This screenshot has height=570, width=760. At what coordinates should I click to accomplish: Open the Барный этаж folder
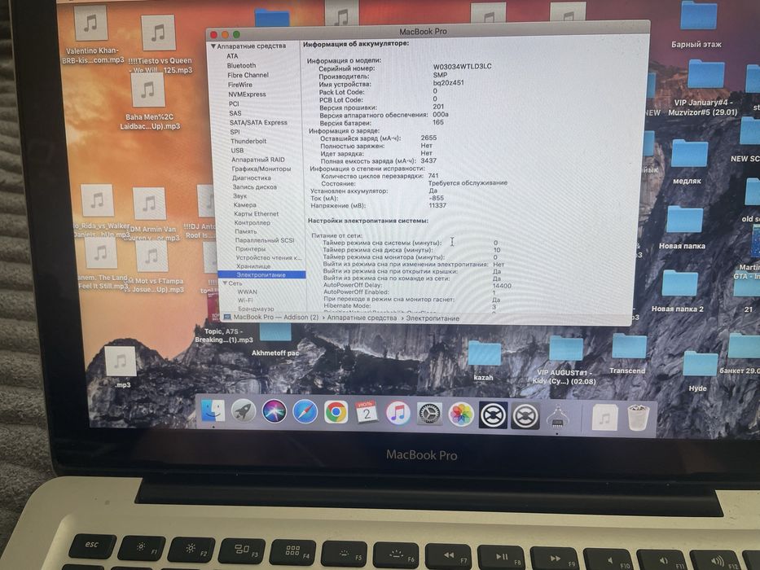point(697,24)
